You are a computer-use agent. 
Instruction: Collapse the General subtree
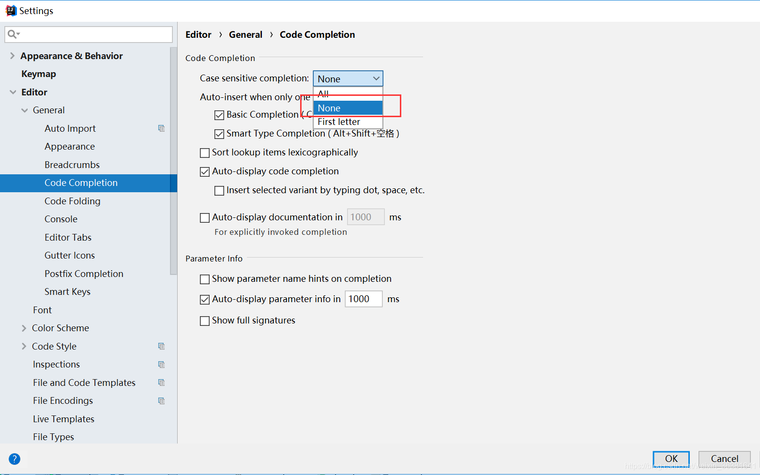[x=25, y=110]
